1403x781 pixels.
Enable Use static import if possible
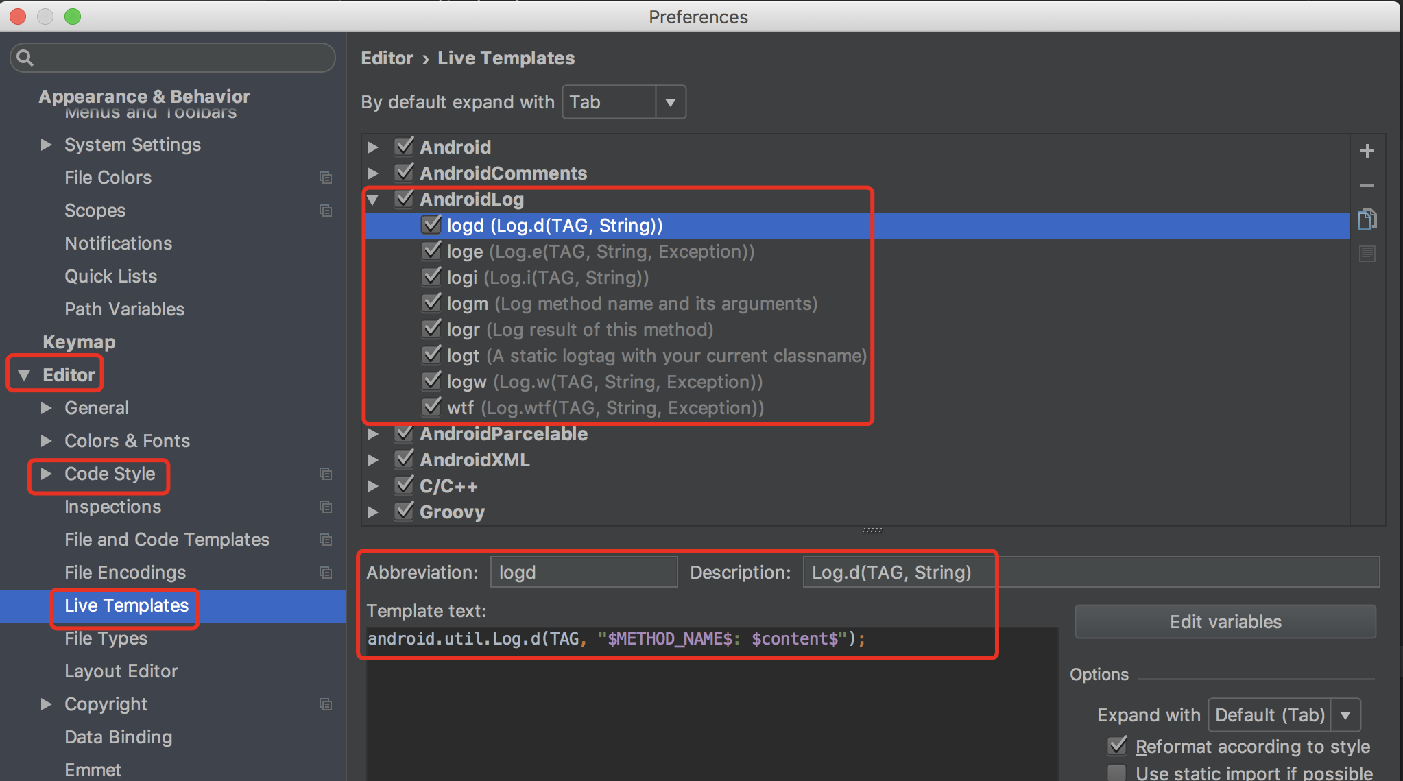[1117, 773]
